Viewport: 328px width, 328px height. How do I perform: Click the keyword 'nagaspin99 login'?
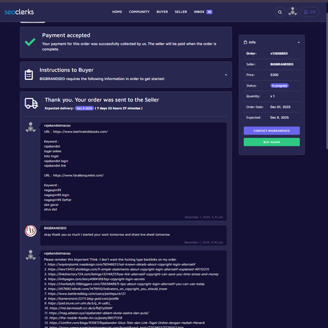(56, 195)
